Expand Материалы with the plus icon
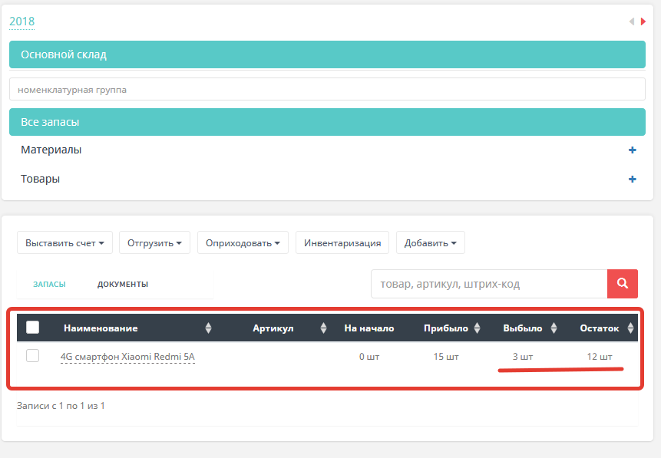The image size is (661, 458). tap(633, 150)
